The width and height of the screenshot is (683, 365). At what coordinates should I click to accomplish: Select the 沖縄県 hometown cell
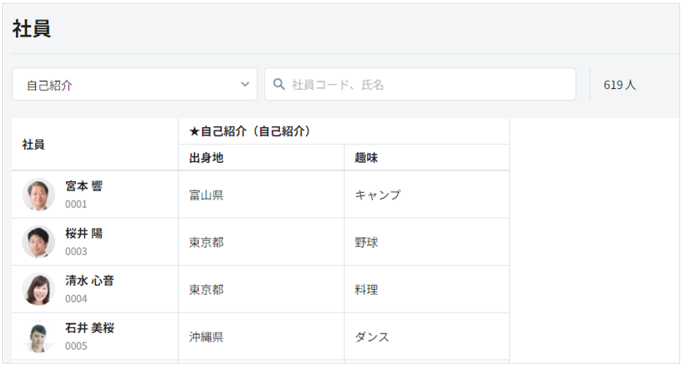coord(206,337)
